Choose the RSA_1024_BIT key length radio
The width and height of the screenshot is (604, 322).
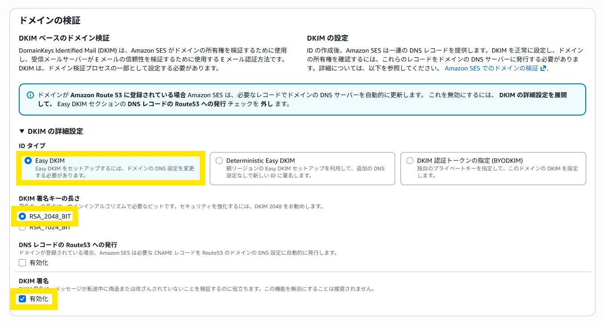[22, 227]
